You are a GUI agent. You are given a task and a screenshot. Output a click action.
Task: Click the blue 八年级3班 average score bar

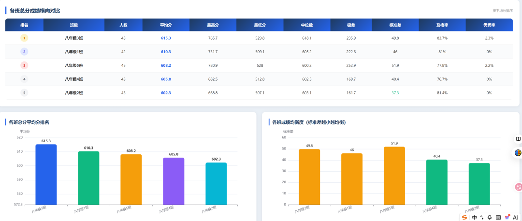tap(46, 174)
